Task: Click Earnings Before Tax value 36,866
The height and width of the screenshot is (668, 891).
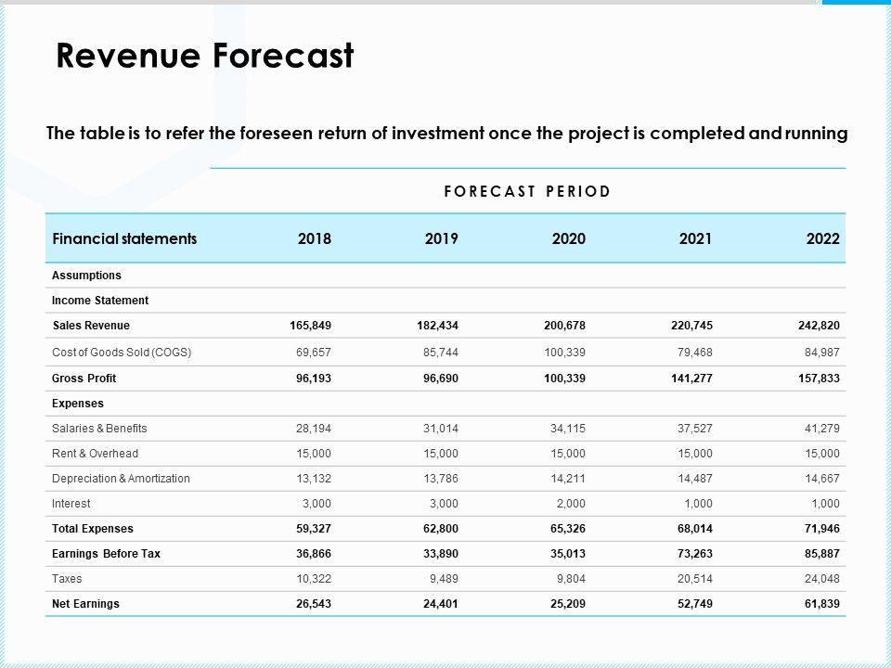Action: point(310,554)
